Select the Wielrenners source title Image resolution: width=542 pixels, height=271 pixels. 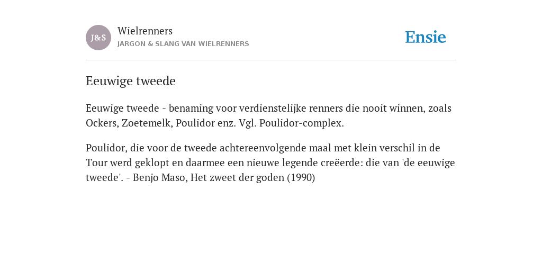point(145,31)
